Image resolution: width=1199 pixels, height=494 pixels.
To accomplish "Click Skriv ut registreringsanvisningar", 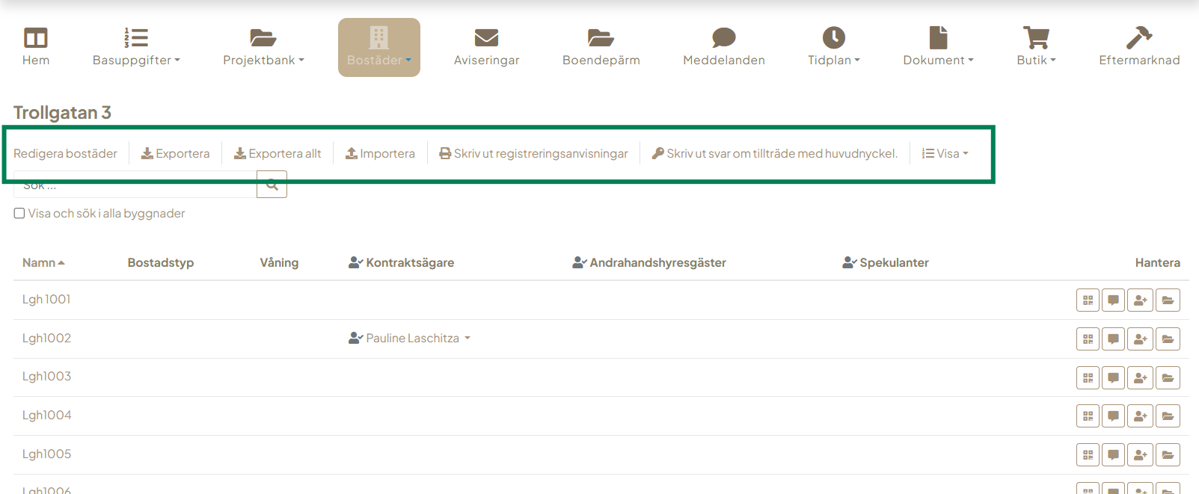I will [x=533, y=153].
